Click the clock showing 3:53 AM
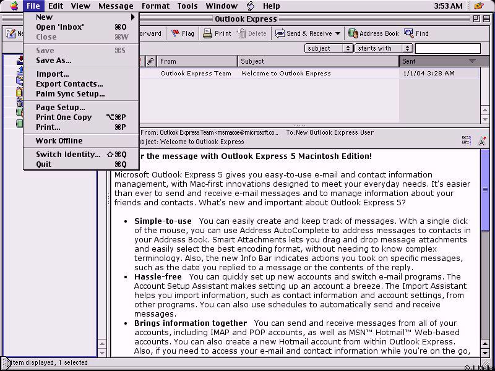The image size is (495, 371). [x=448, y=6]
